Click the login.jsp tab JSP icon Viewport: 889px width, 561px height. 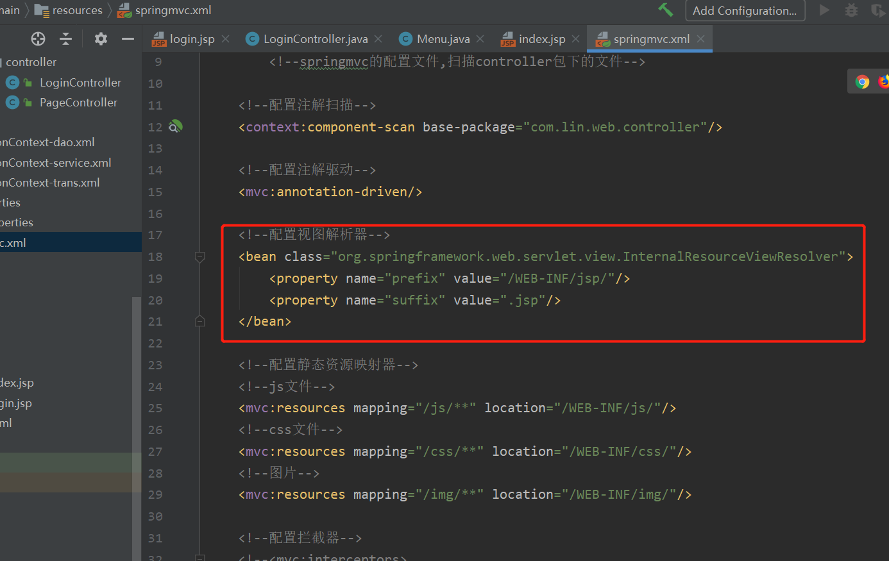tap(159, 40)
